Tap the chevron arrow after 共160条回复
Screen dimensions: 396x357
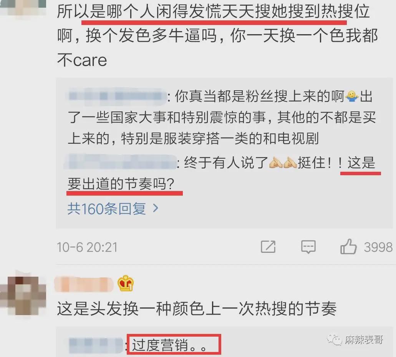pos(156,208)
